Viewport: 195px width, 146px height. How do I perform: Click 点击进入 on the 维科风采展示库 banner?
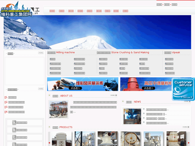[75, 88]
